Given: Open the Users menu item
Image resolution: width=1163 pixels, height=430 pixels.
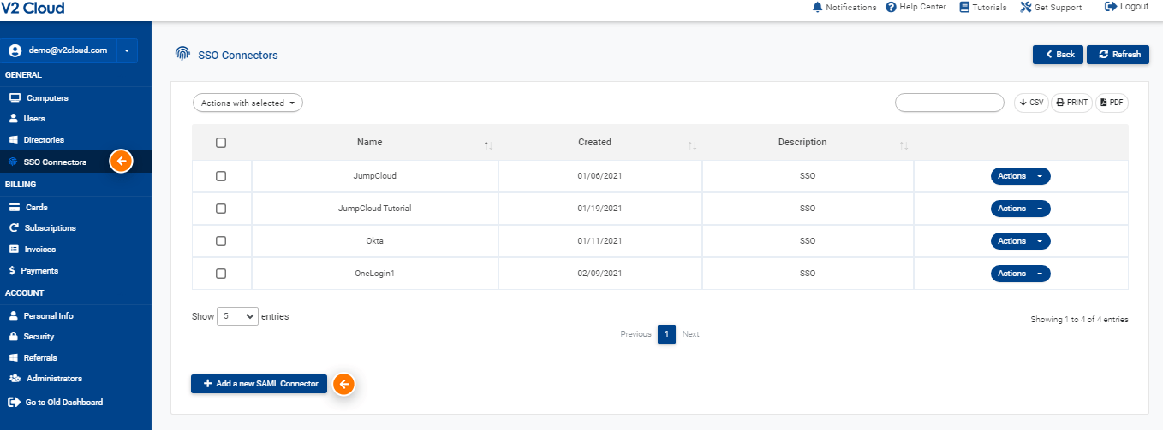Looking at the screenshot, I should 34,119.
